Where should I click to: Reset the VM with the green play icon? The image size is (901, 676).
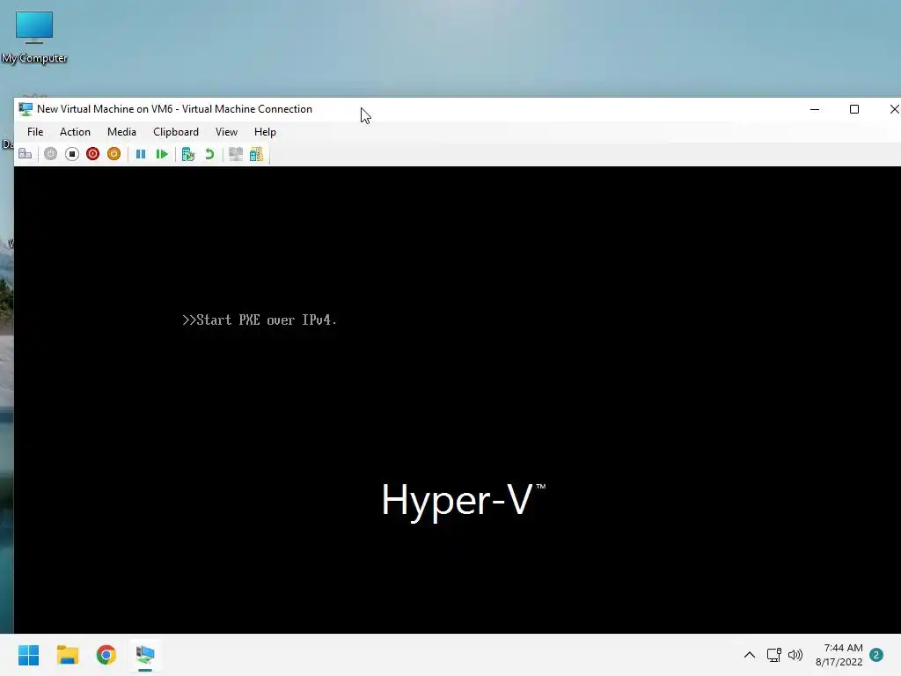click(x=162, y=154)
